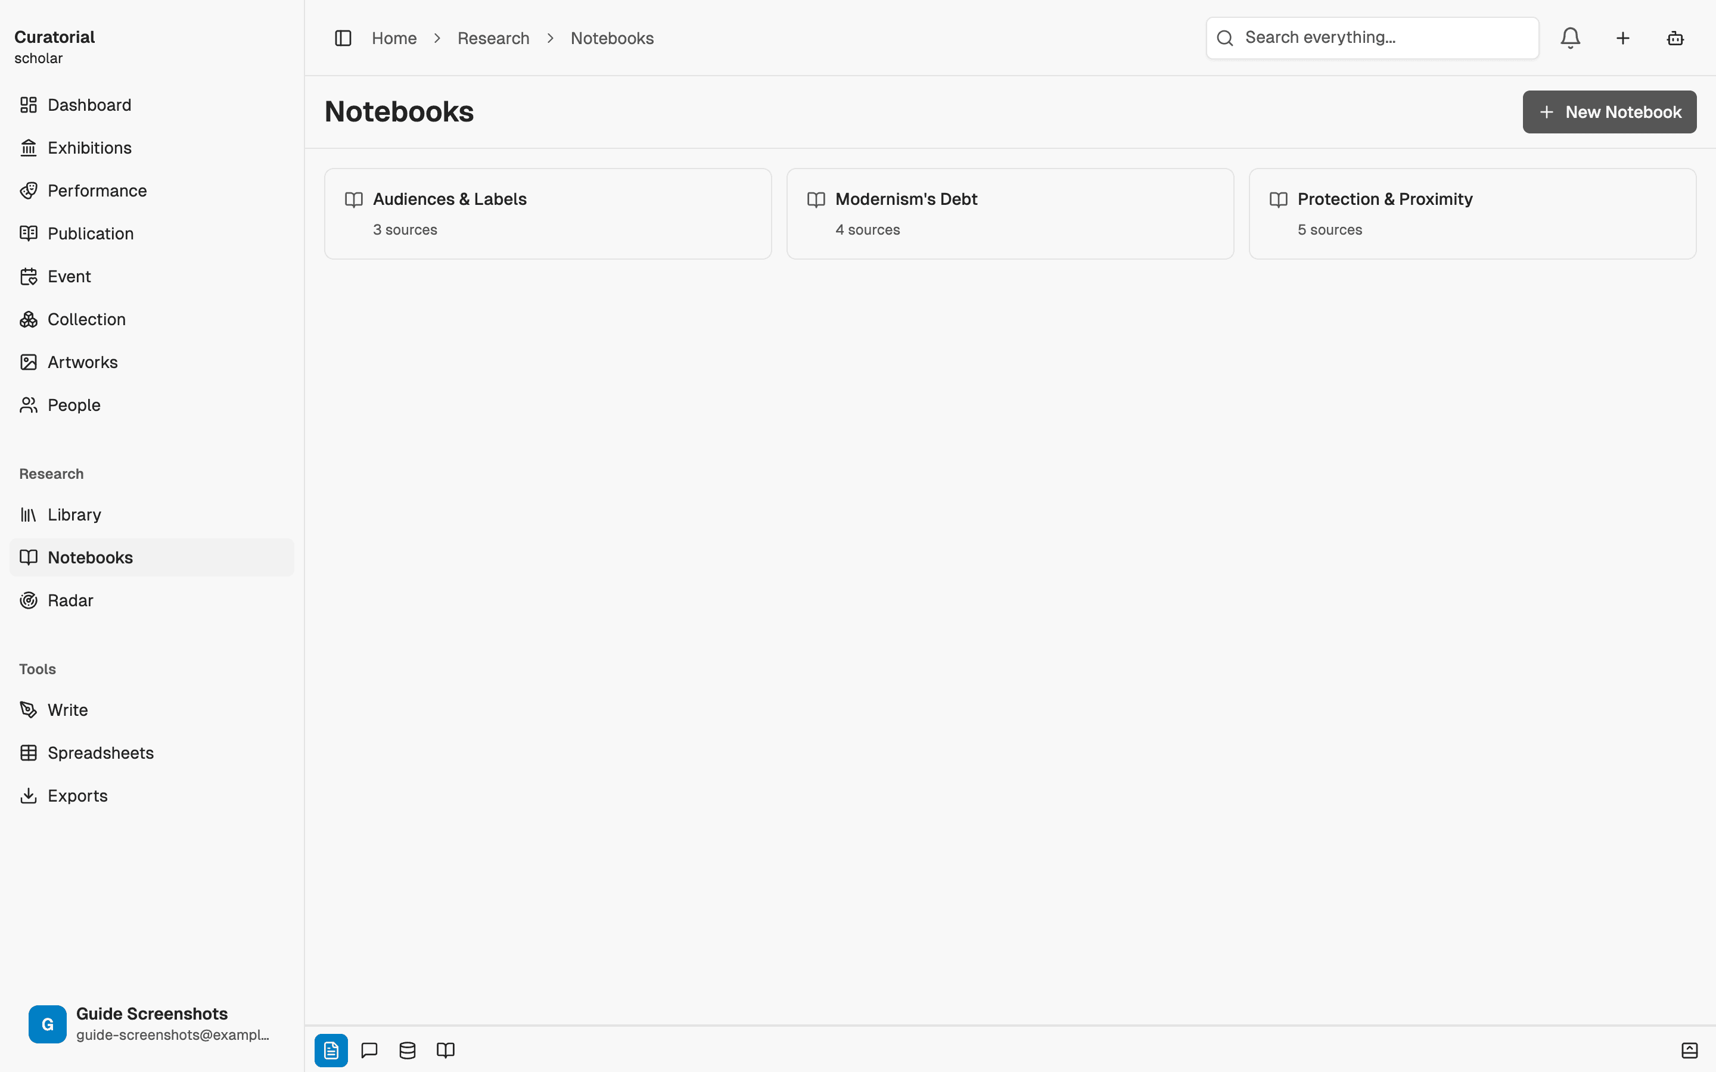Create a New Notebook

(1609, 112)
